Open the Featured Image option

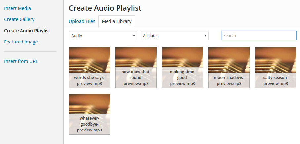click(x=21, y=42)
